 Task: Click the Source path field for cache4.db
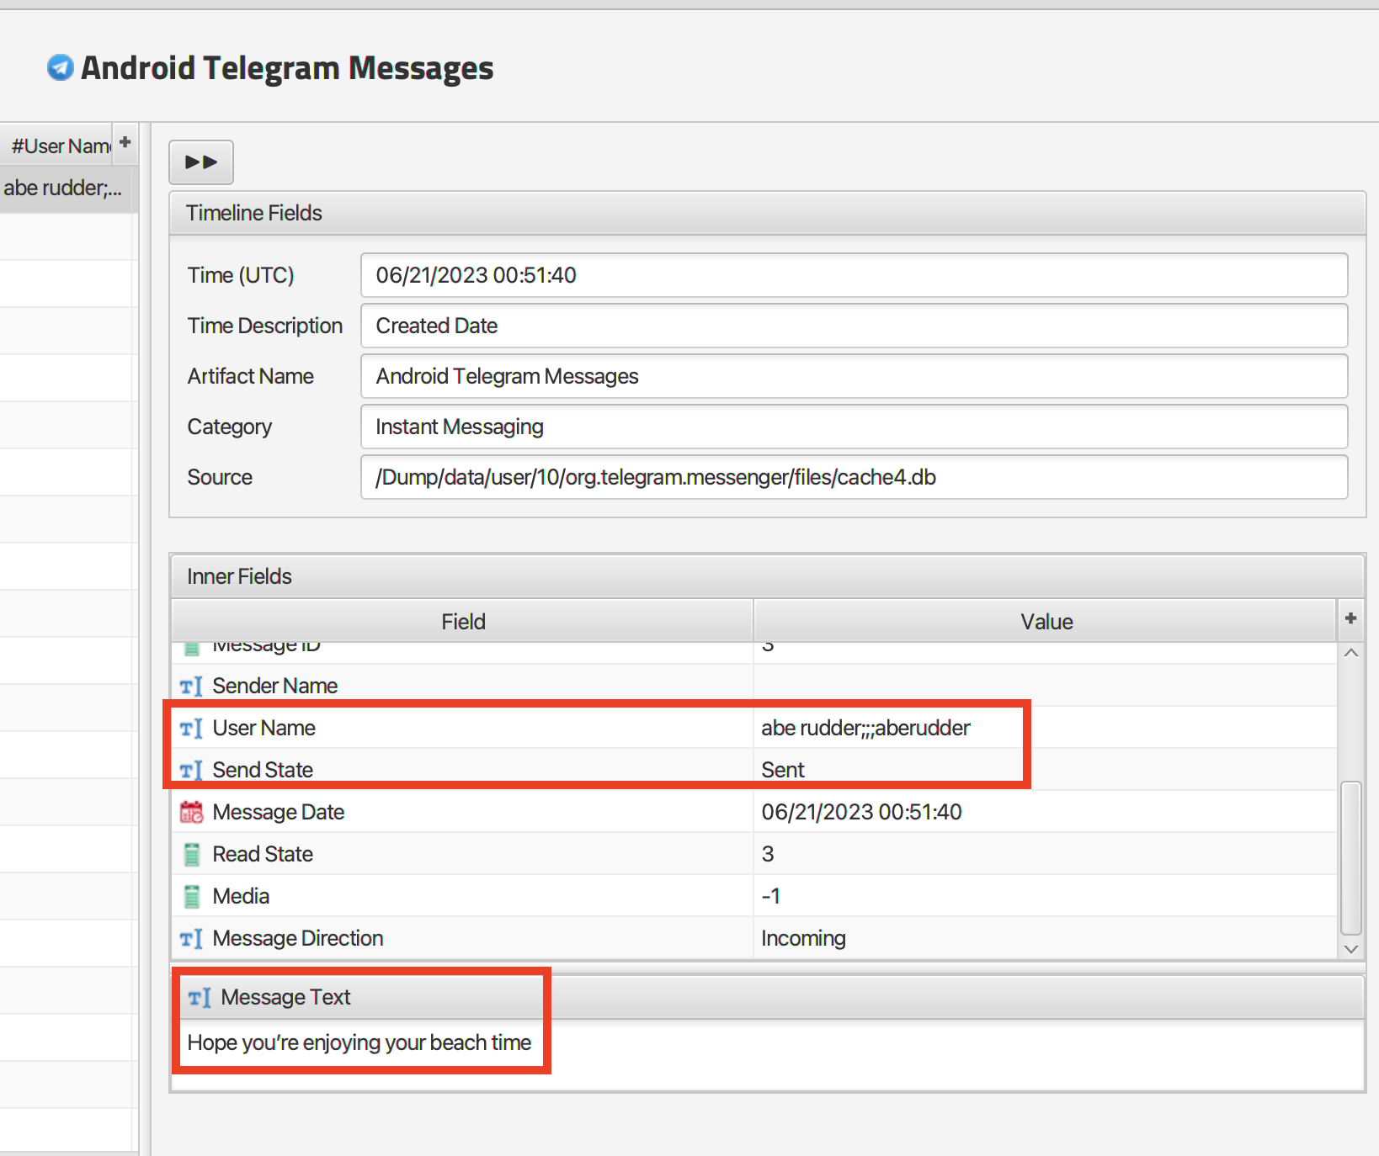click(854, 477)
